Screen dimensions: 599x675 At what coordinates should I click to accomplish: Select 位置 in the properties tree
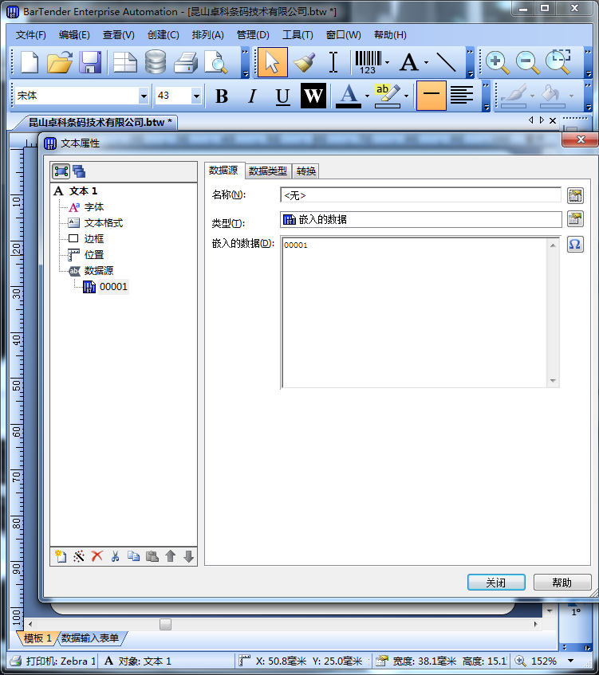94,255
